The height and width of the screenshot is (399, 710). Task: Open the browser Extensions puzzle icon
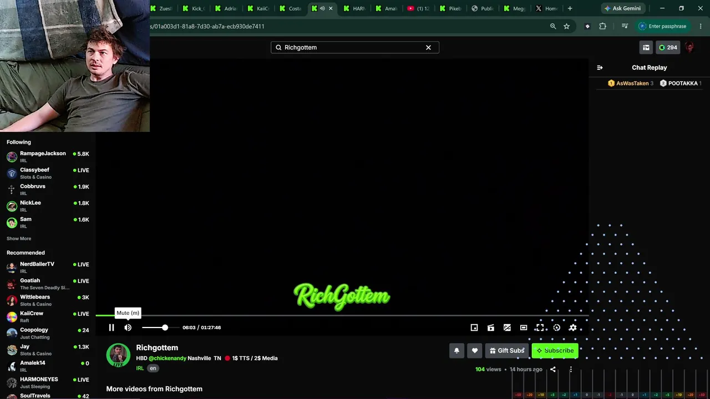coord(603,26)
